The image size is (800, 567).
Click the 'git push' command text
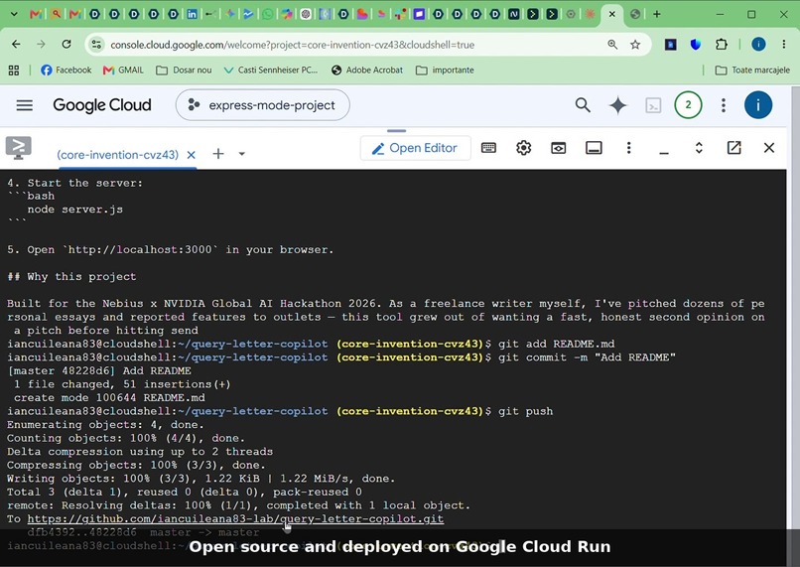525,411
